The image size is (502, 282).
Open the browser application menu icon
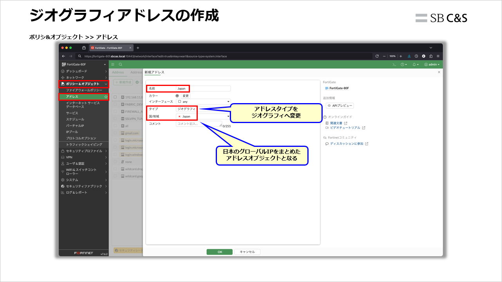438,56
